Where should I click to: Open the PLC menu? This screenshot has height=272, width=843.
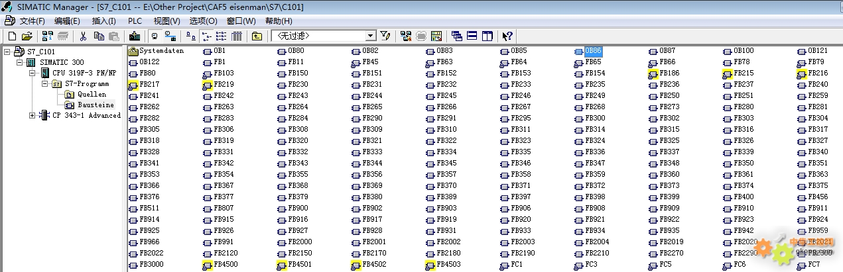(135, 21)
